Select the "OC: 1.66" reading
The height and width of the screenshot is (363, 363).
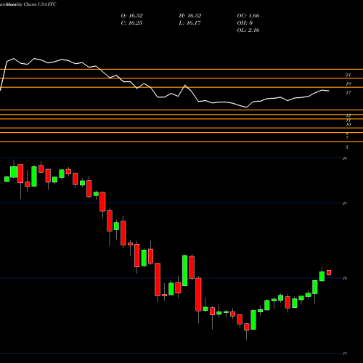tap(248, 16)
